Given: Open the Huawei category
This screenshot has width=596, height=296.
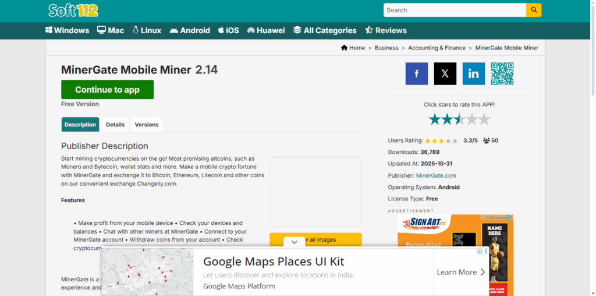Looking at the screenshot, I should [x=265, y=30].
